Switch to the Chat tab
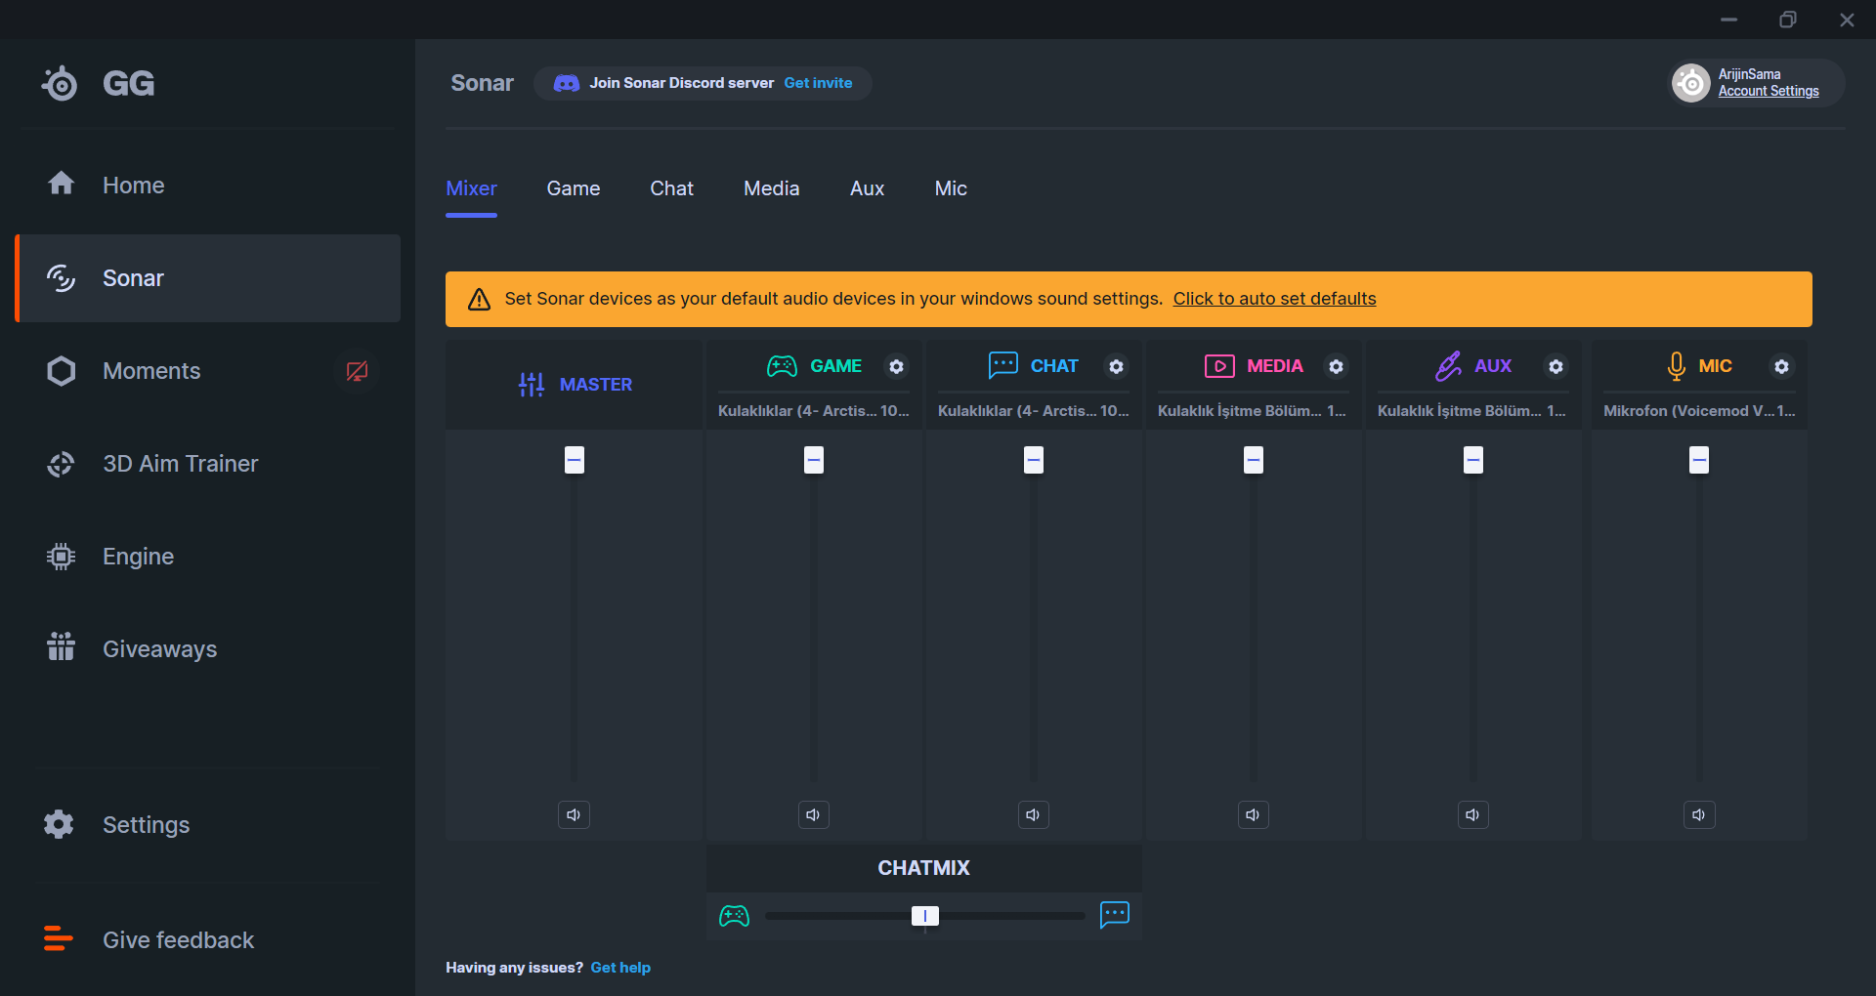The height and width of the screenshot is (996, 1876). [672, 188]
